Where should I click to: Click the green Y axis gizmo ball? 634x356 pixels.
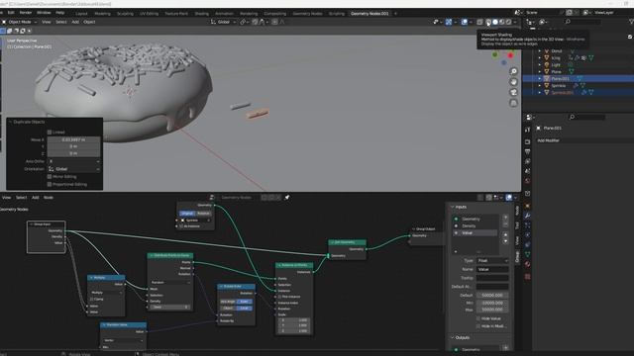coord(495,54)
